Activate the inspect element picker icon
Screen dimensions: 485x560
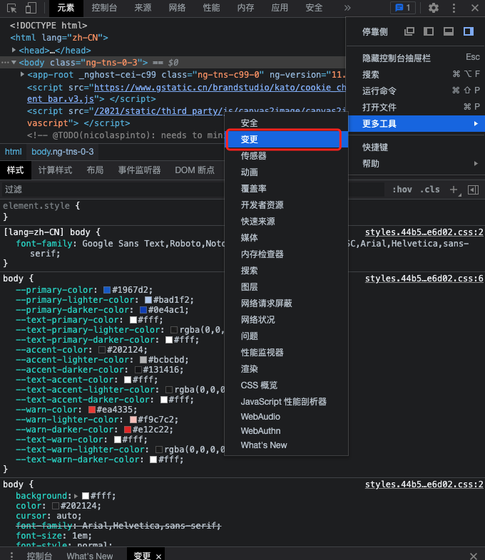(12, 8)
